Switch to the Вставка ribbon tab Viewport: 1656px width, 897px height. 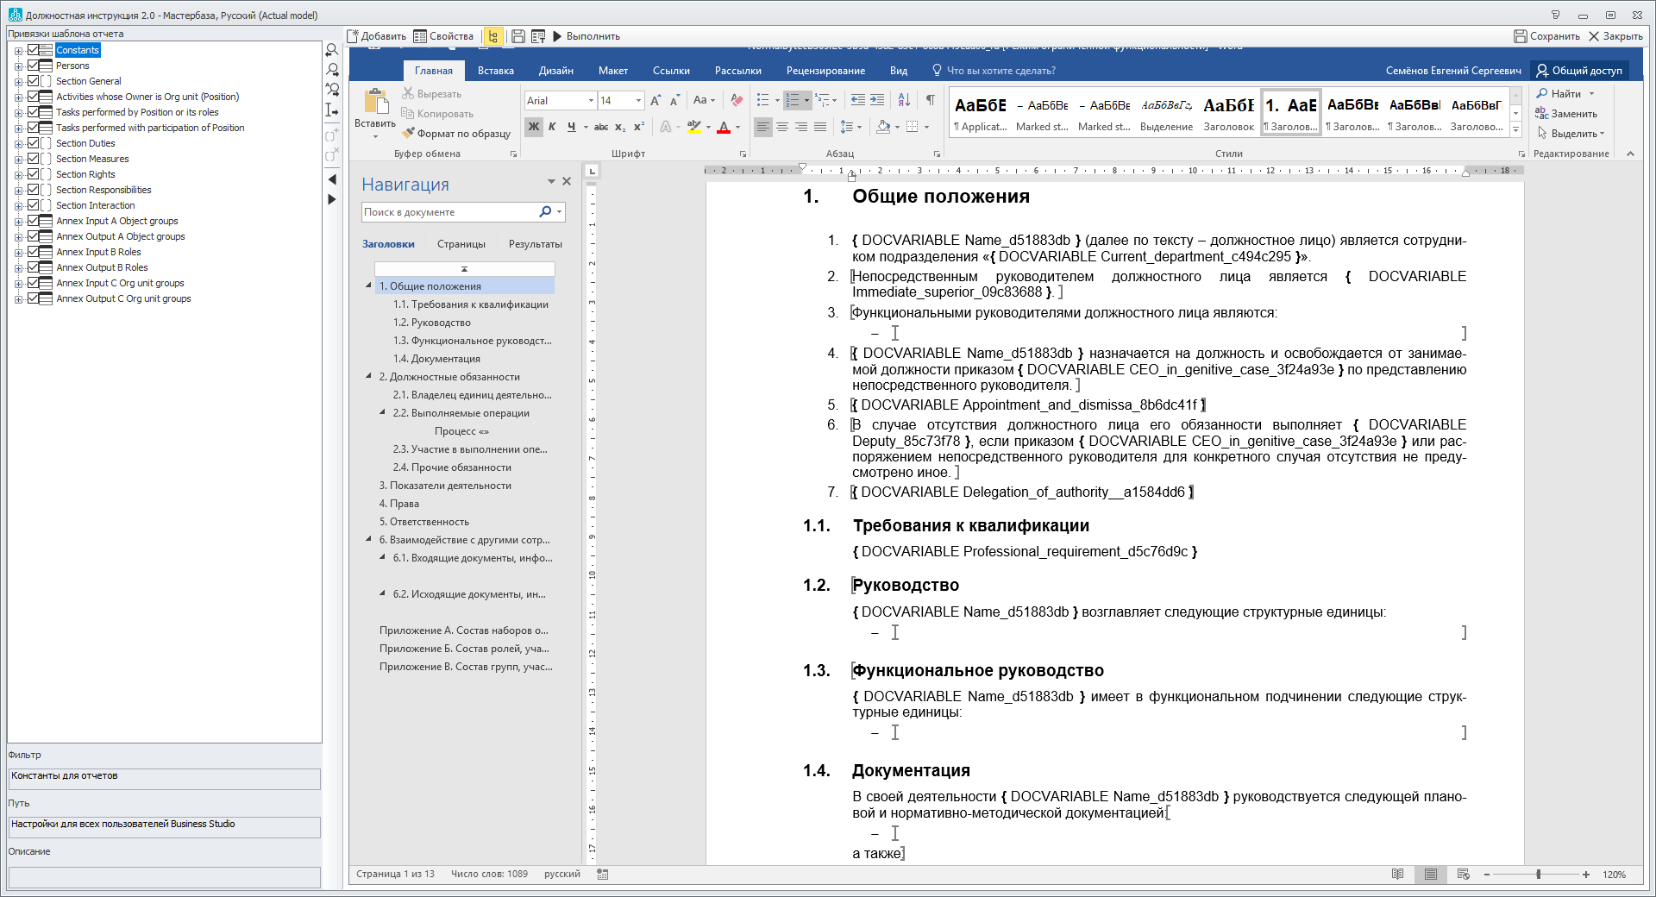495,71
